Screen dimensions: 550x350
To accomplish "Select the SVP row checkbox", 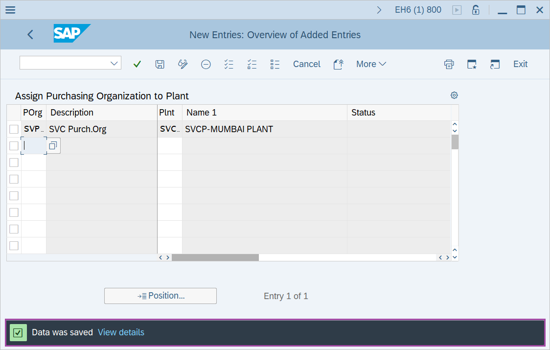I will tap(14, 129).
